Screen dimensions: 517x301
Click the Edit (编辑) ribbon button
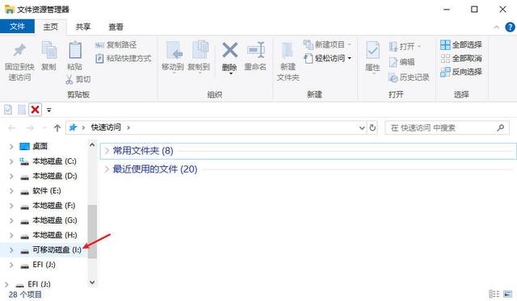pos(401,61)
